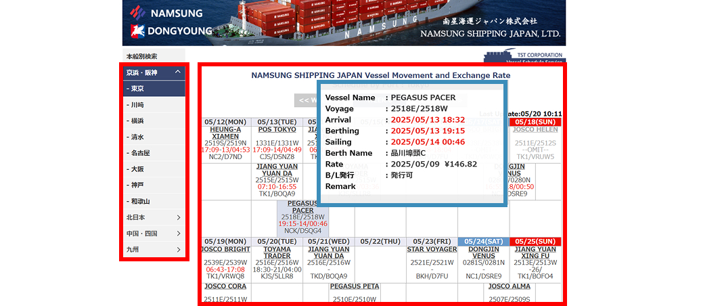
Task: Click the popup Arrival time 2025/05/13 18:32
Action: click(428, 120)
